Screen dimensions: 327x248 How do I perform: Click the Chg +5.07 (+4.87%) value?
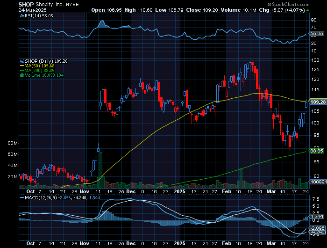click(x=282, y=10)
